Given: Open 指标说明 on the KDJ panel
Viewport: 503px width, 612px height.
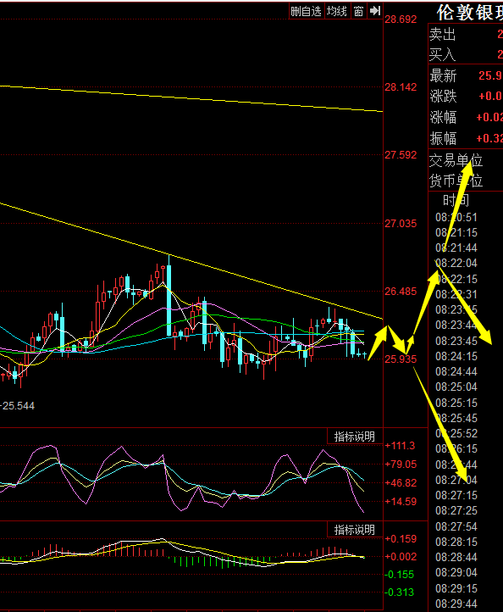Looking at the screenshot, I should 355,437.
